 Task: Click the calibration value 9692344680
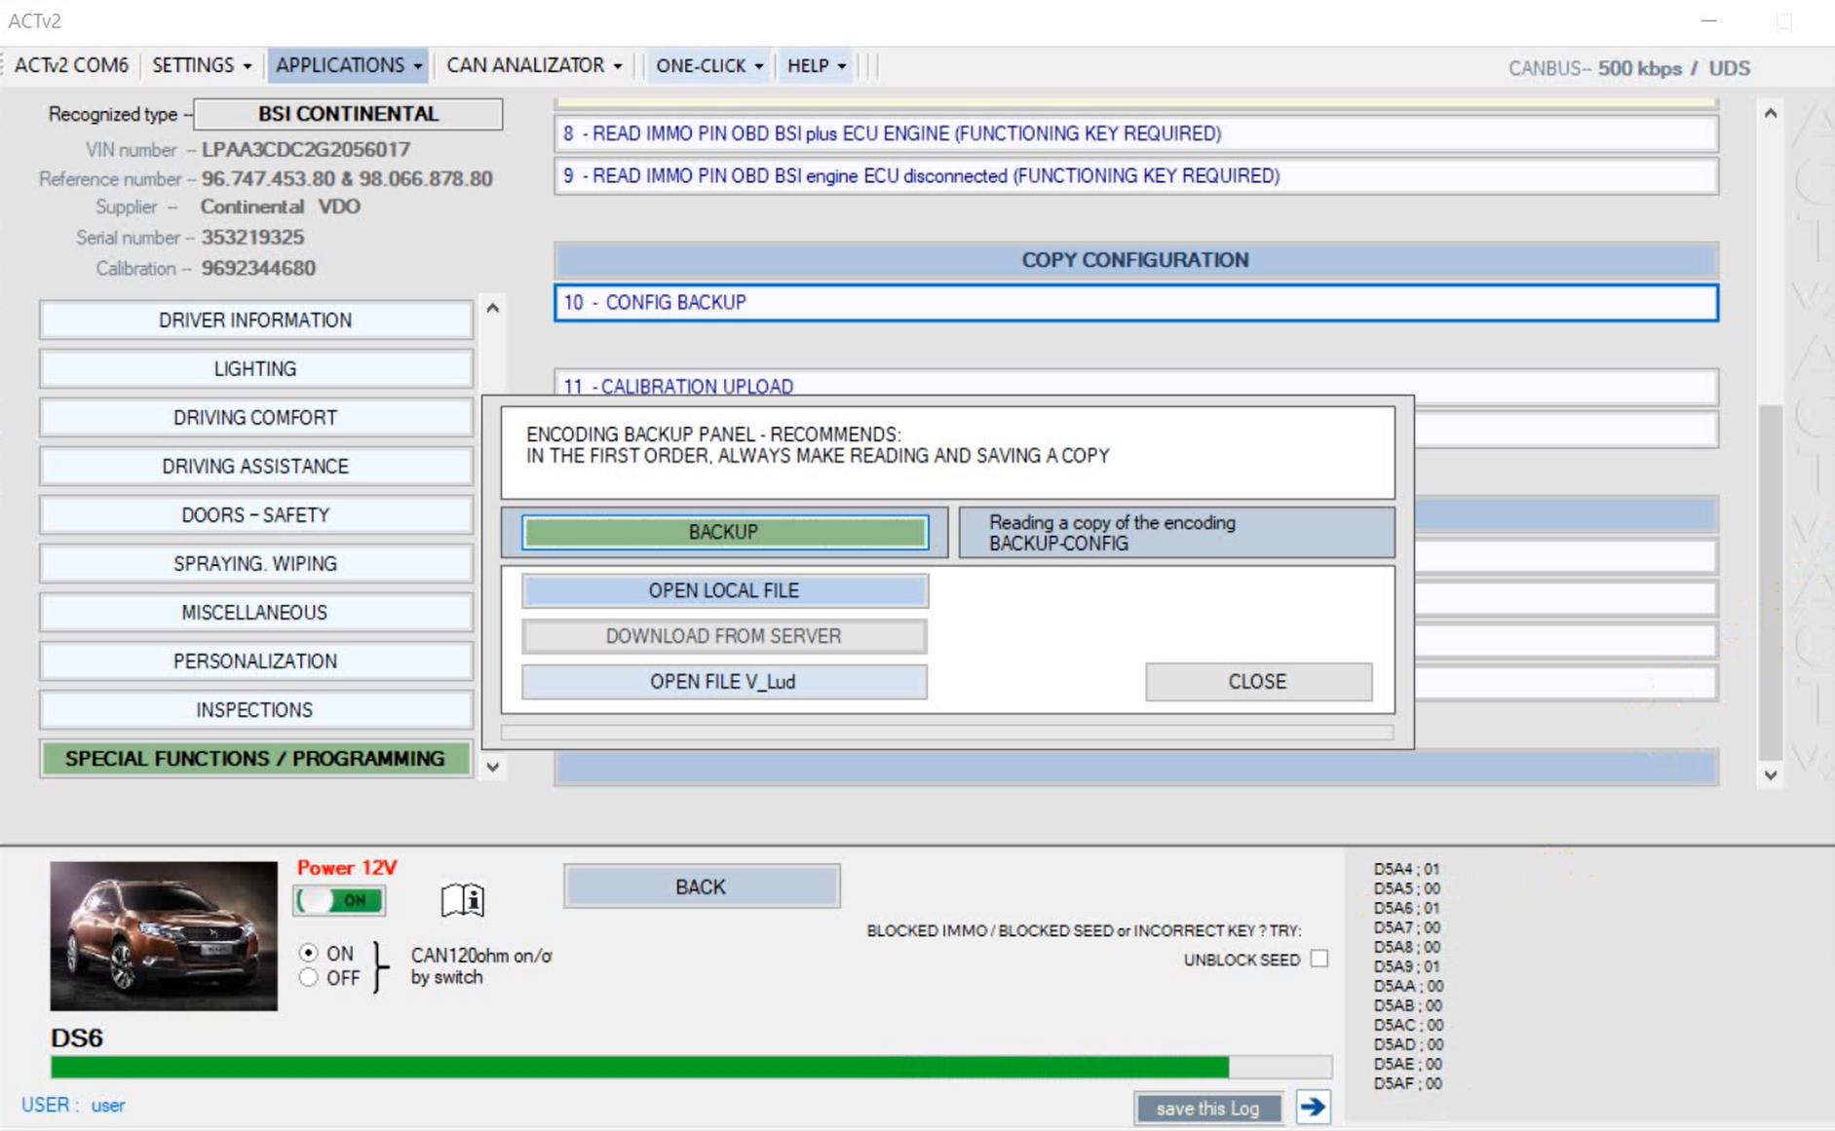click(258, 268)
